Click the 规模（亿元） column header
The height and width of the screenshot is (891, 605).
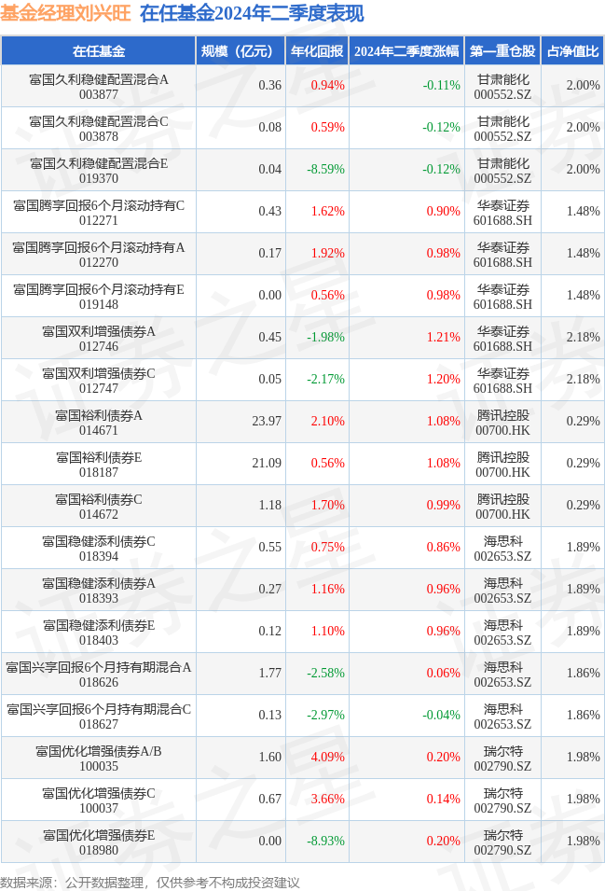coord(241,51)
